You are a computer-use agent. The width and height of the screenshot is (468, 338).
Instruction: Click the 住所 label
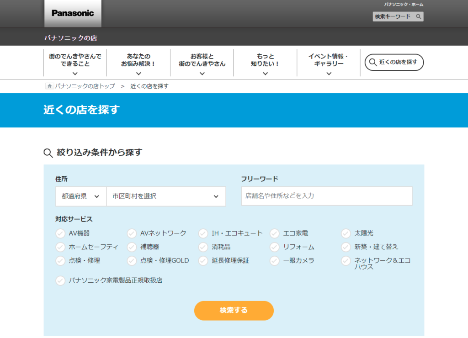(x=62, y=179)
